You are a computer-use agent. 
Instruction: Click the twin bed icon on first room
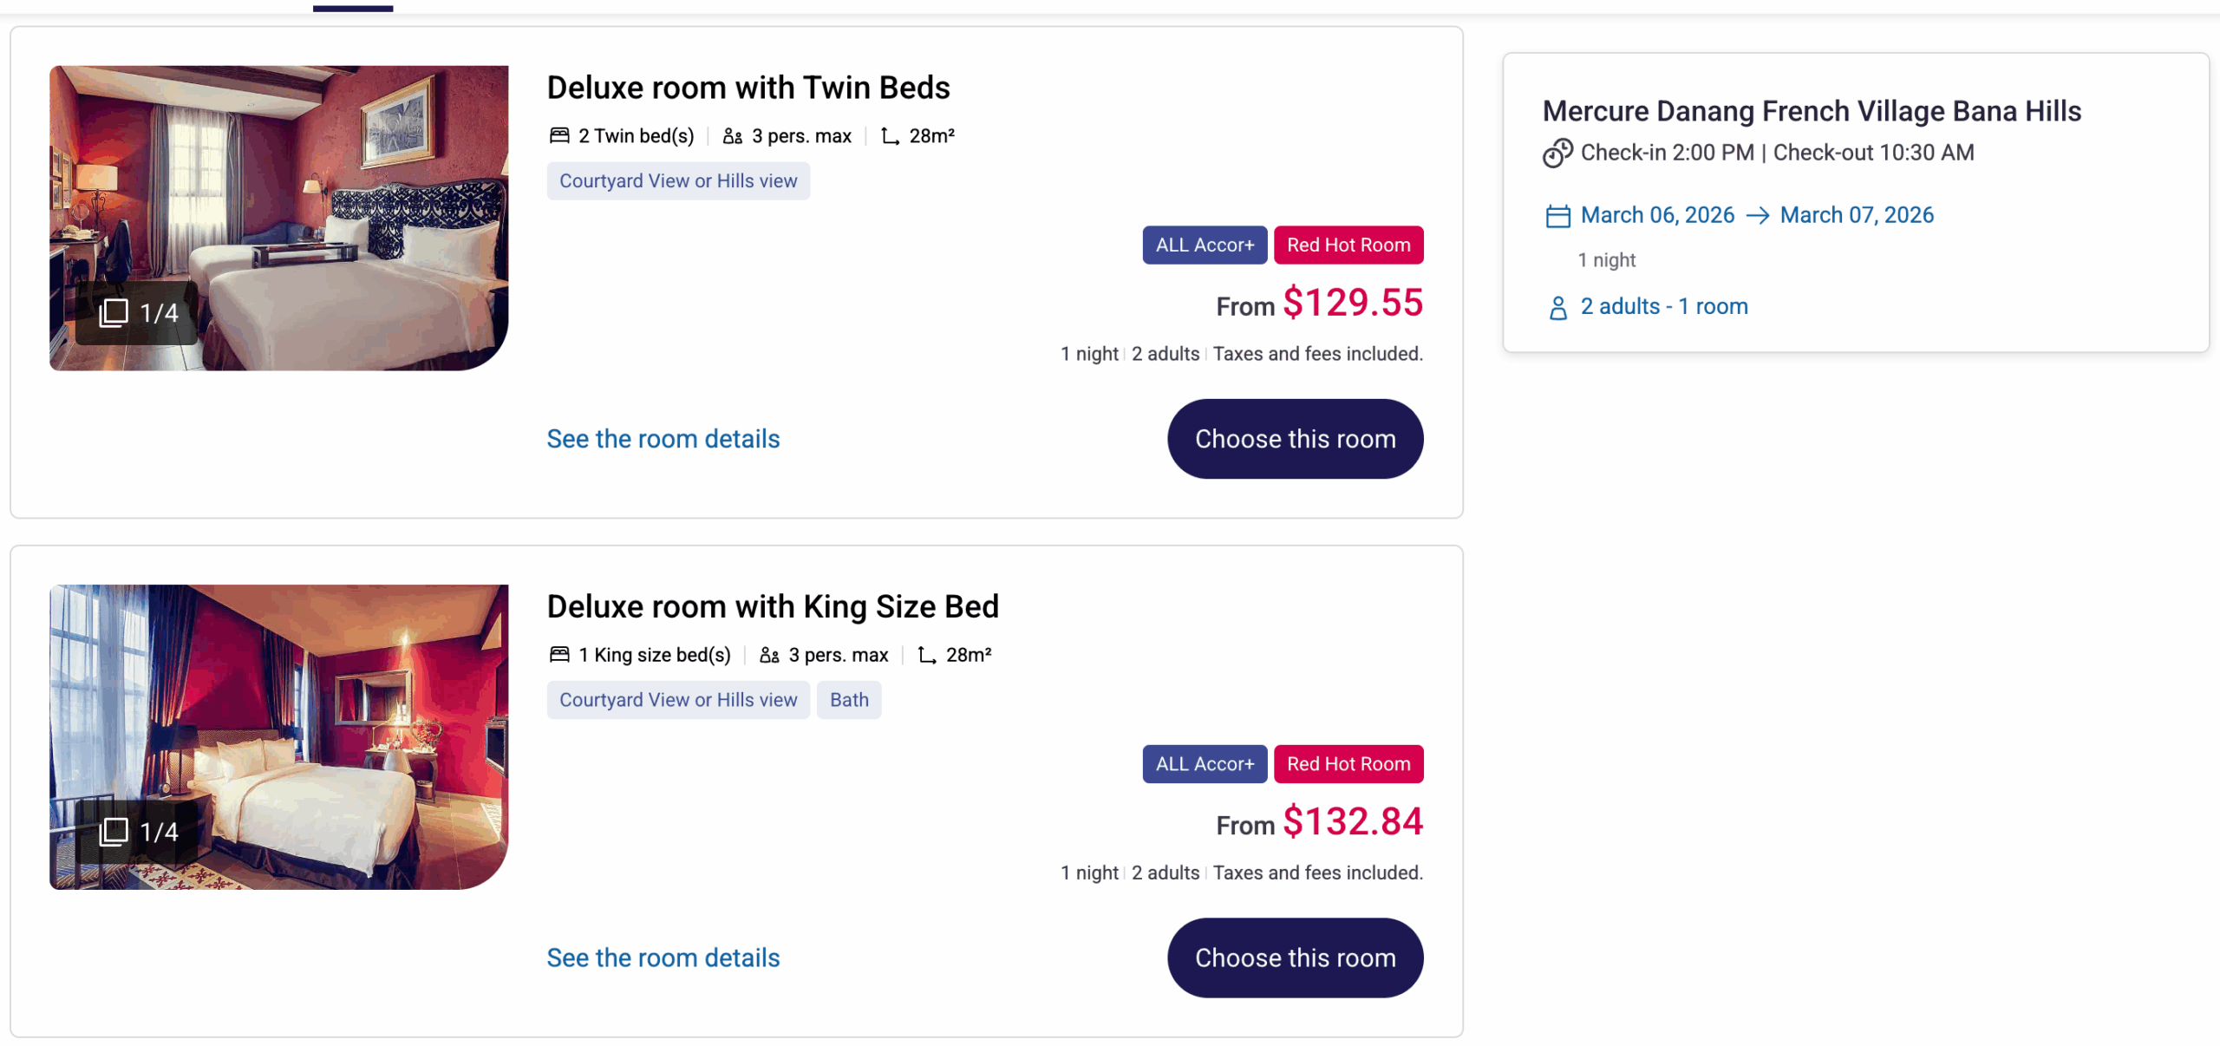tap(559, 135)
